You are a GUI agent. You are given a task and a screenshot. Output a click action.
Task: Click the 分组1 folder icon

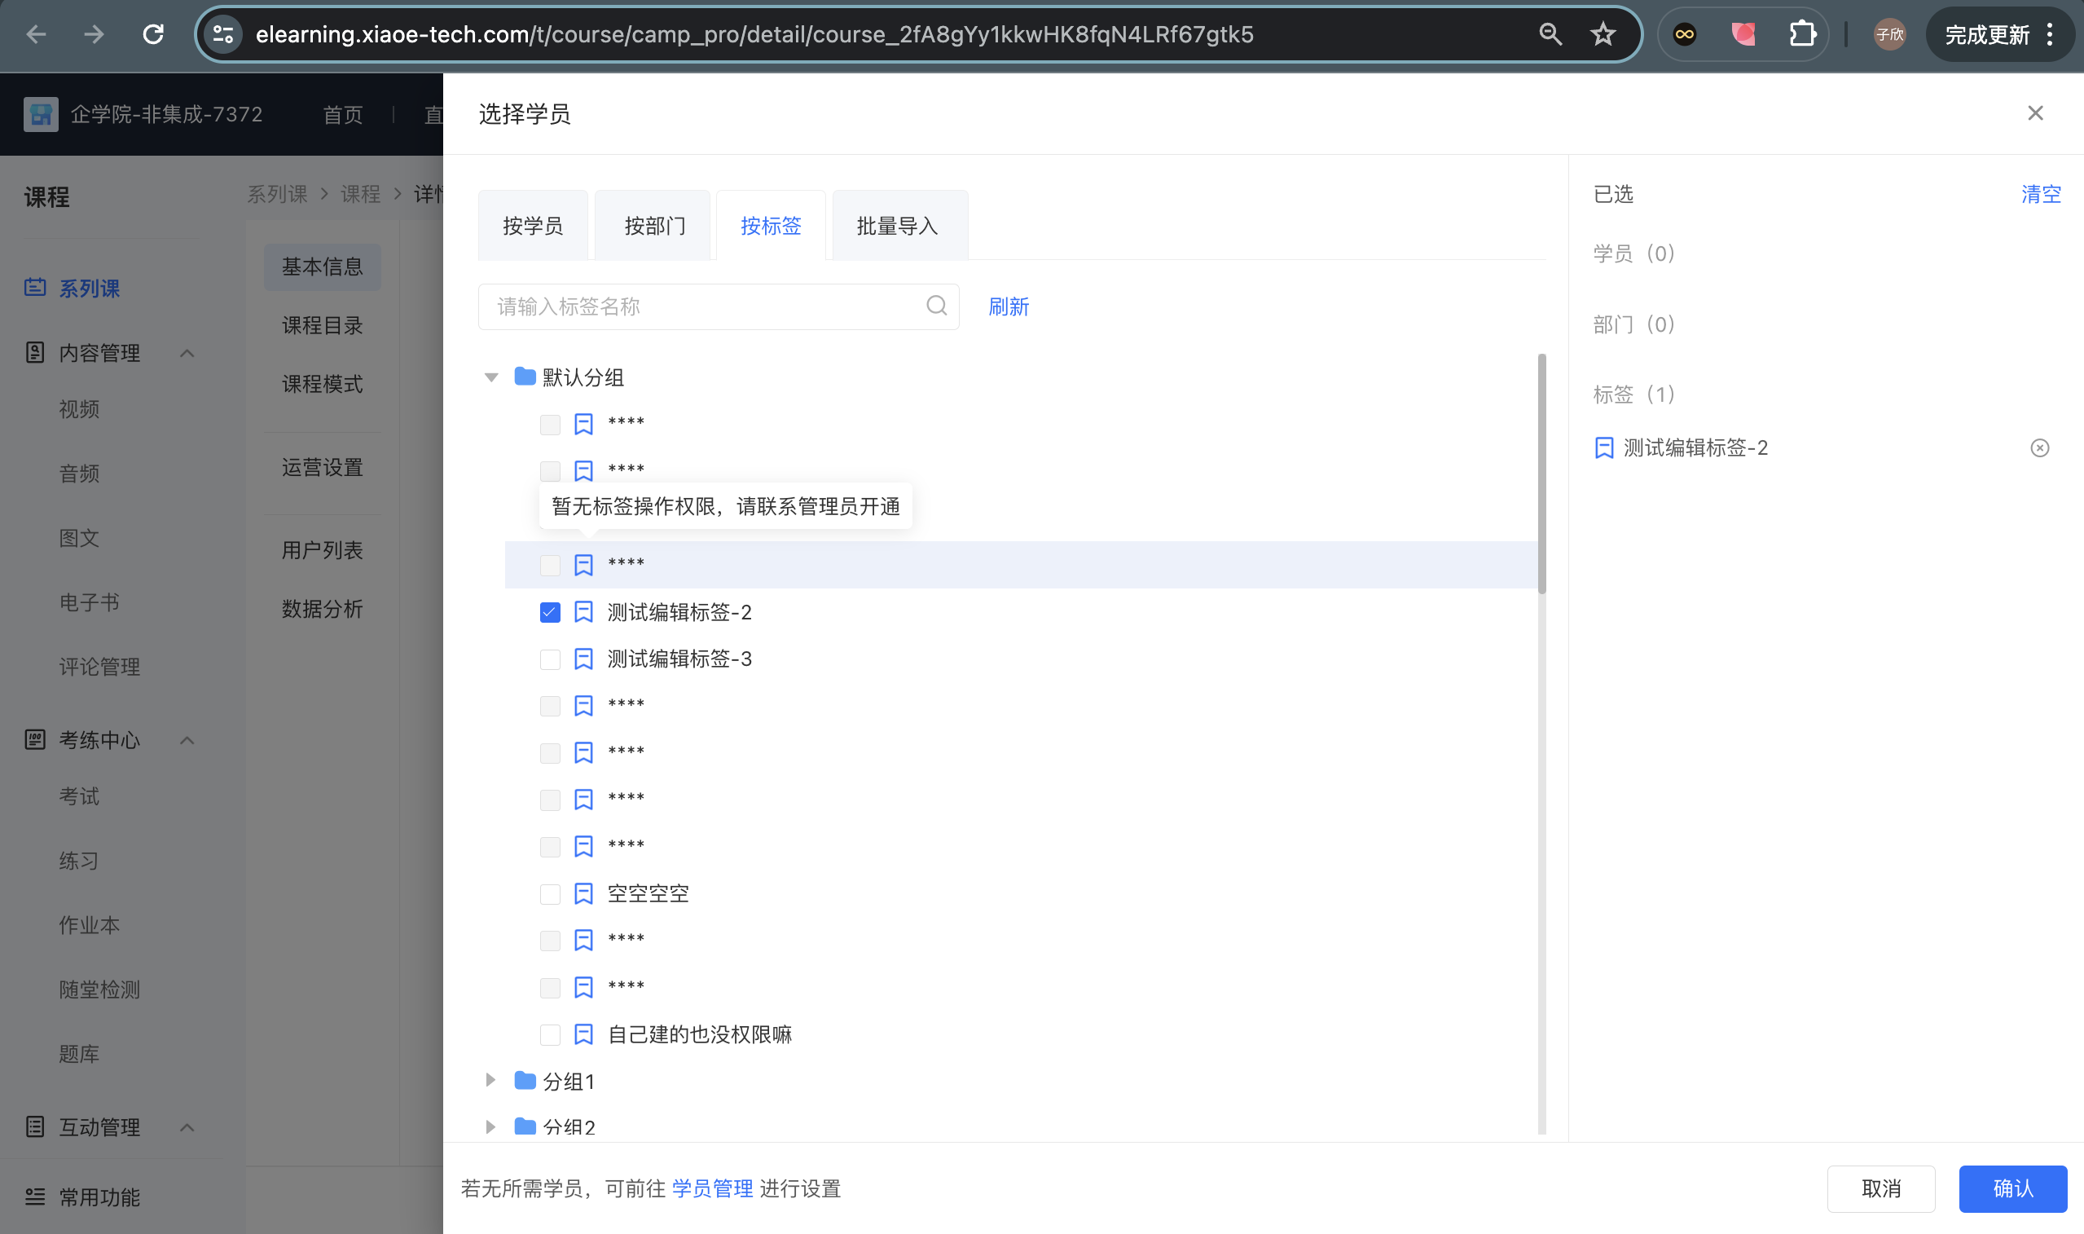[x=525, y=1080]
